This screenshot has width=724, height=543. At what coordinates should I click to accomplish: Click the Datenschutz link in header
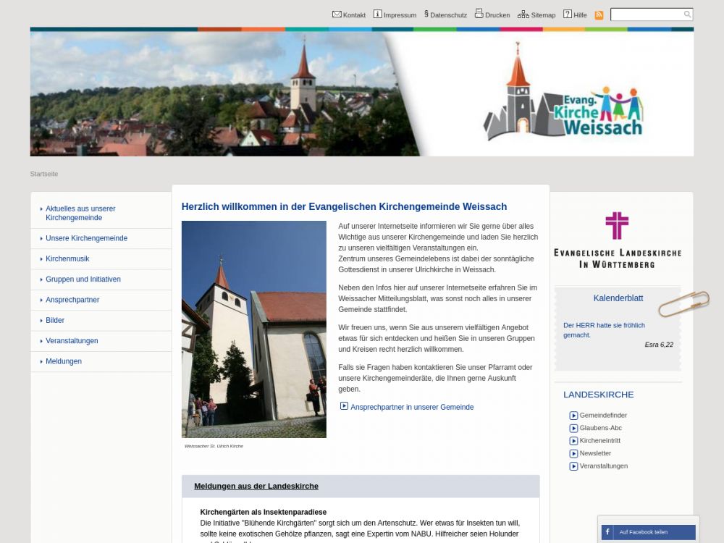(x=448, y=14)
